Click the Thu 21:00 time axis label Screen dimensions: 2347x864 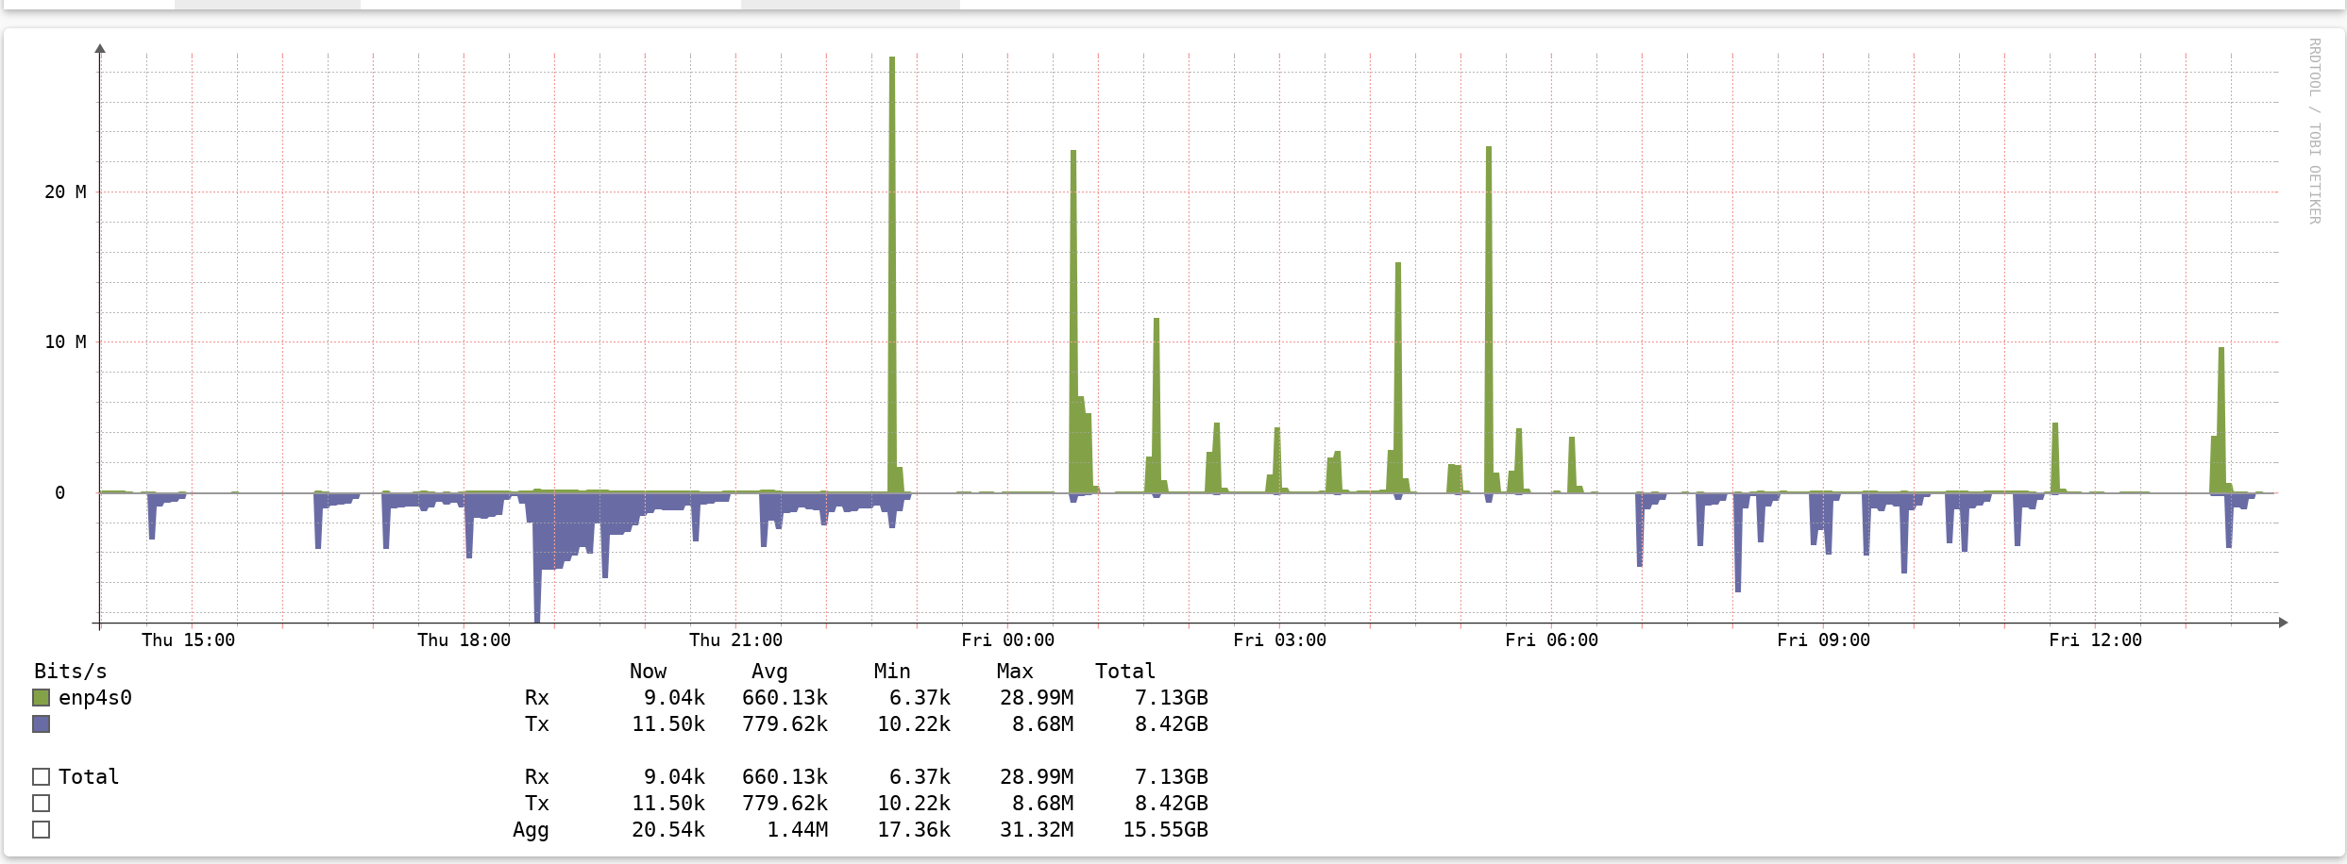click(735, 640)
